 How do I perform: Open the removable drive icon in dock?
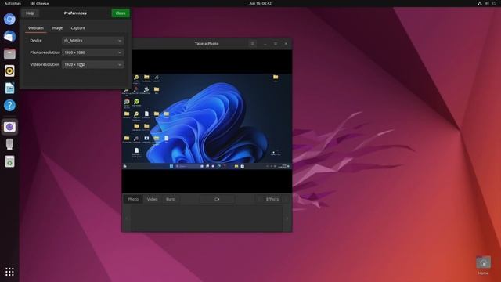click(x=9, y=144)
